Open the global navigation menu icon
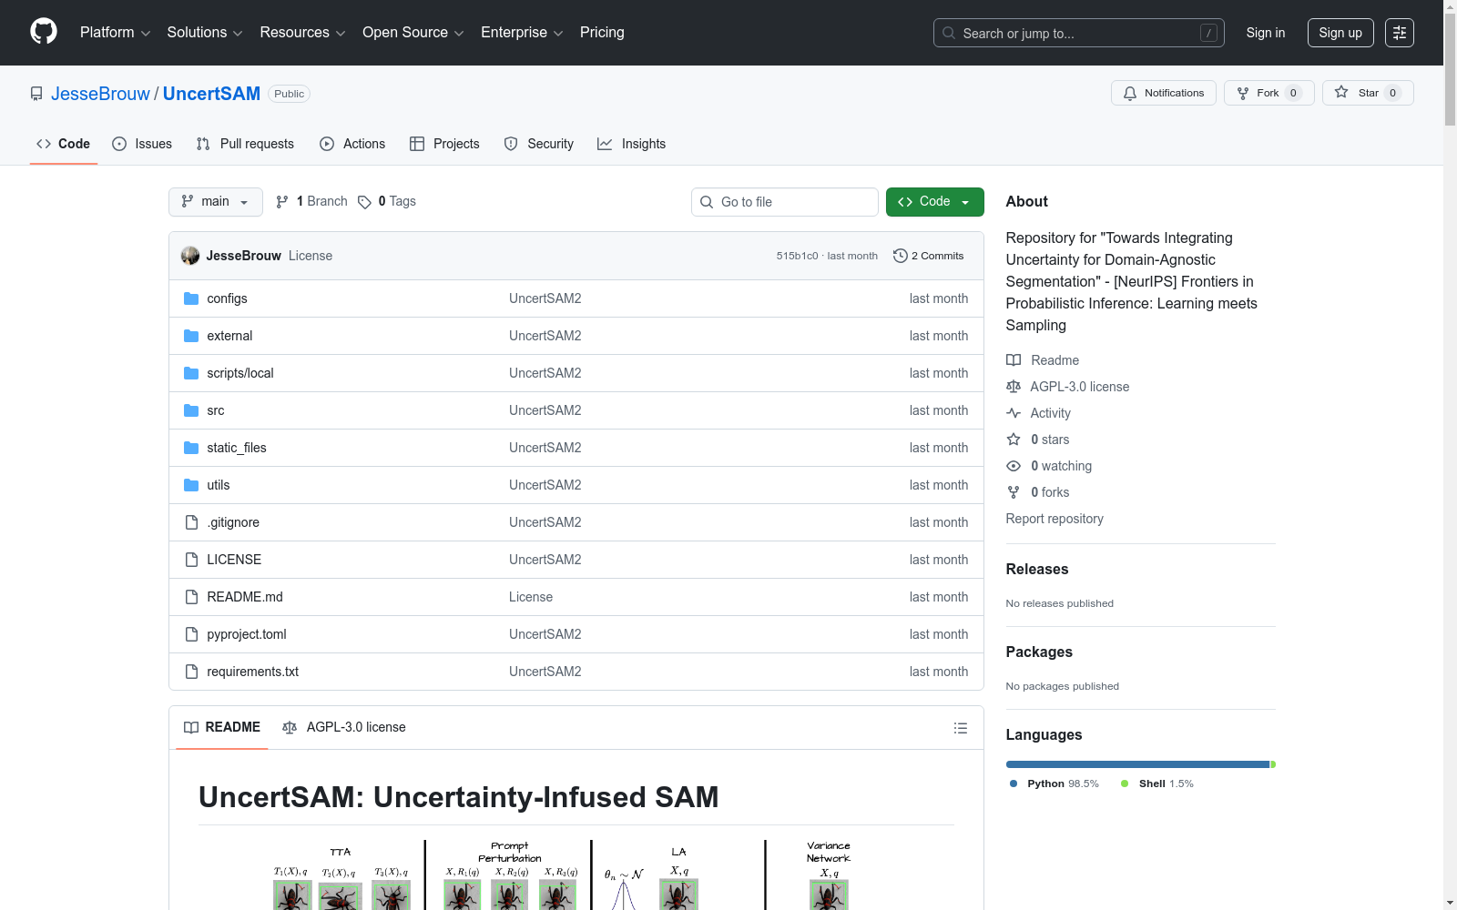Viewport: 1457px width, 910px height. [x=1400, y=33]
